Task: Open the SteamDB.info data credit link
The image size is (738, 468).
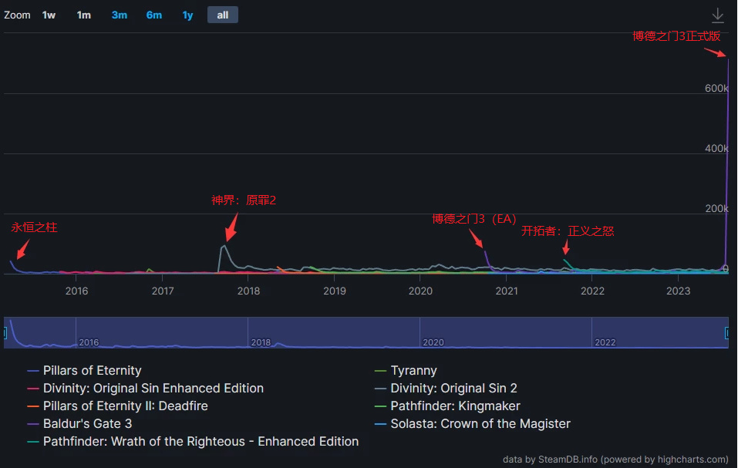Action: coord(568,459)
